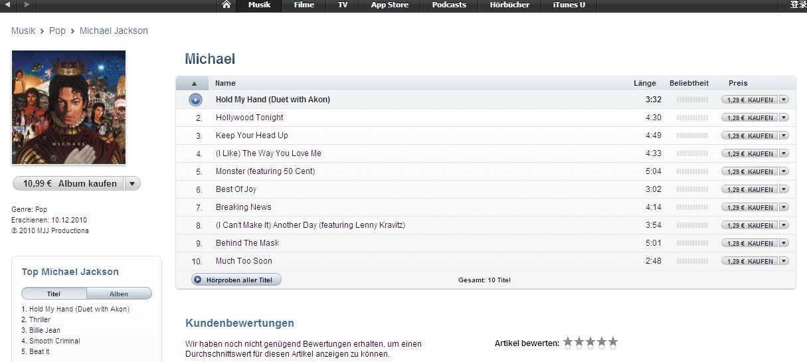This screenshot has height=362, width=807.
Task: Expand buy options arrow for Much Too Soon
Action: click(x=784, y=261)
